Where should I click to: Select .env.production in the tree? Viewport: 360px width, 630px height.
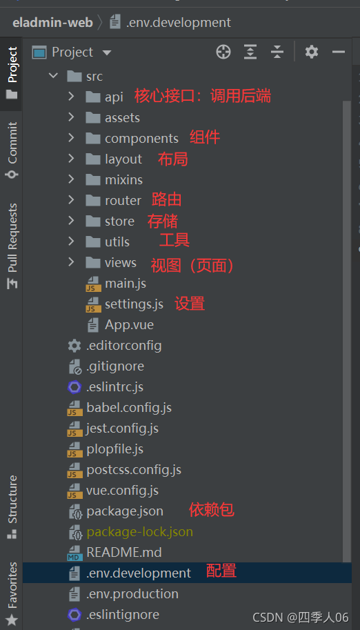point(132,594)
